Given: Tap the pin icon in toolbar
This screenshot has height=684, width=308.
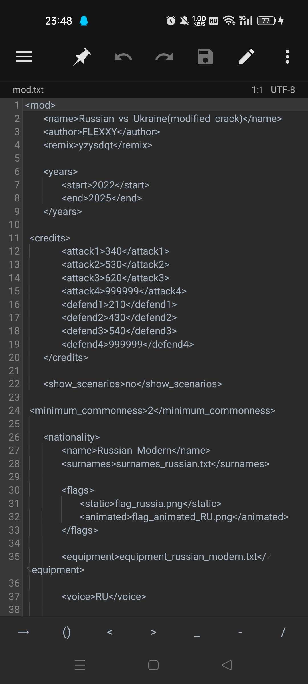Looking at the screenshot, I should 82,56.
